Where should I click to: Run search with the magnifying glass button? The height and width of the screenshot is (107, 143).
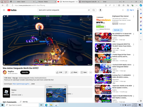[x=94, y=10]
